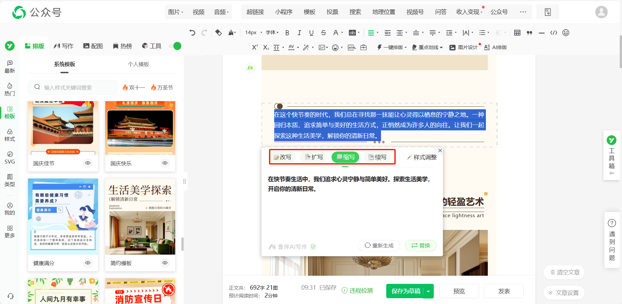This screenshot has width=622, height=304.
Task: Click the redo arrow icon
Action: click(x=204, y=33)
